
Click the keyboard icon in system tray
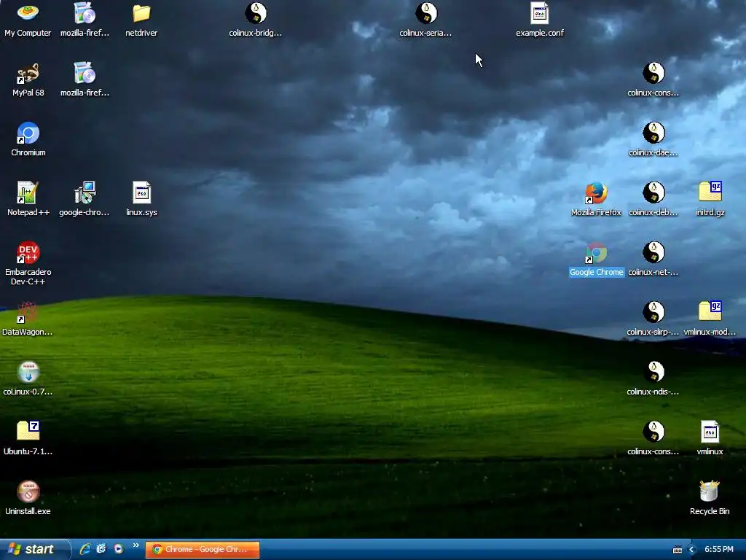[x=678, y=550]
